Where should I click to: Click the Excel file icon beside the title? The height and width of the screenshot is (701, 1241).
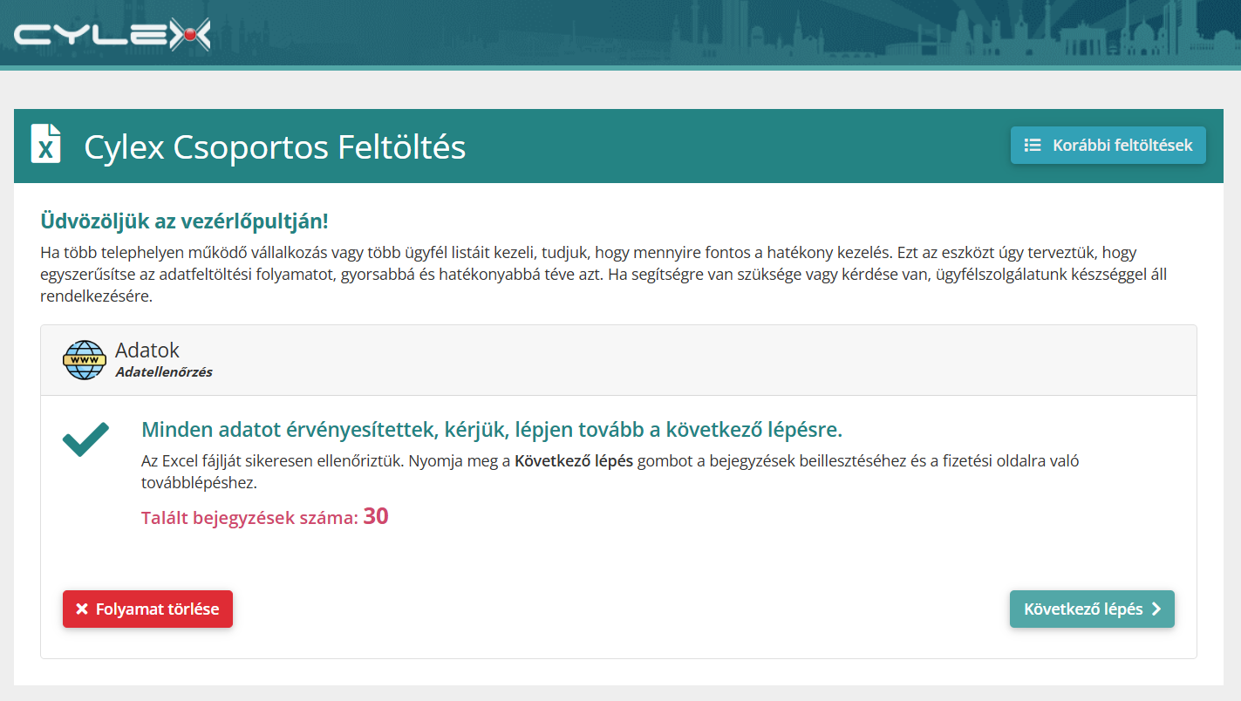pos(46,144)
